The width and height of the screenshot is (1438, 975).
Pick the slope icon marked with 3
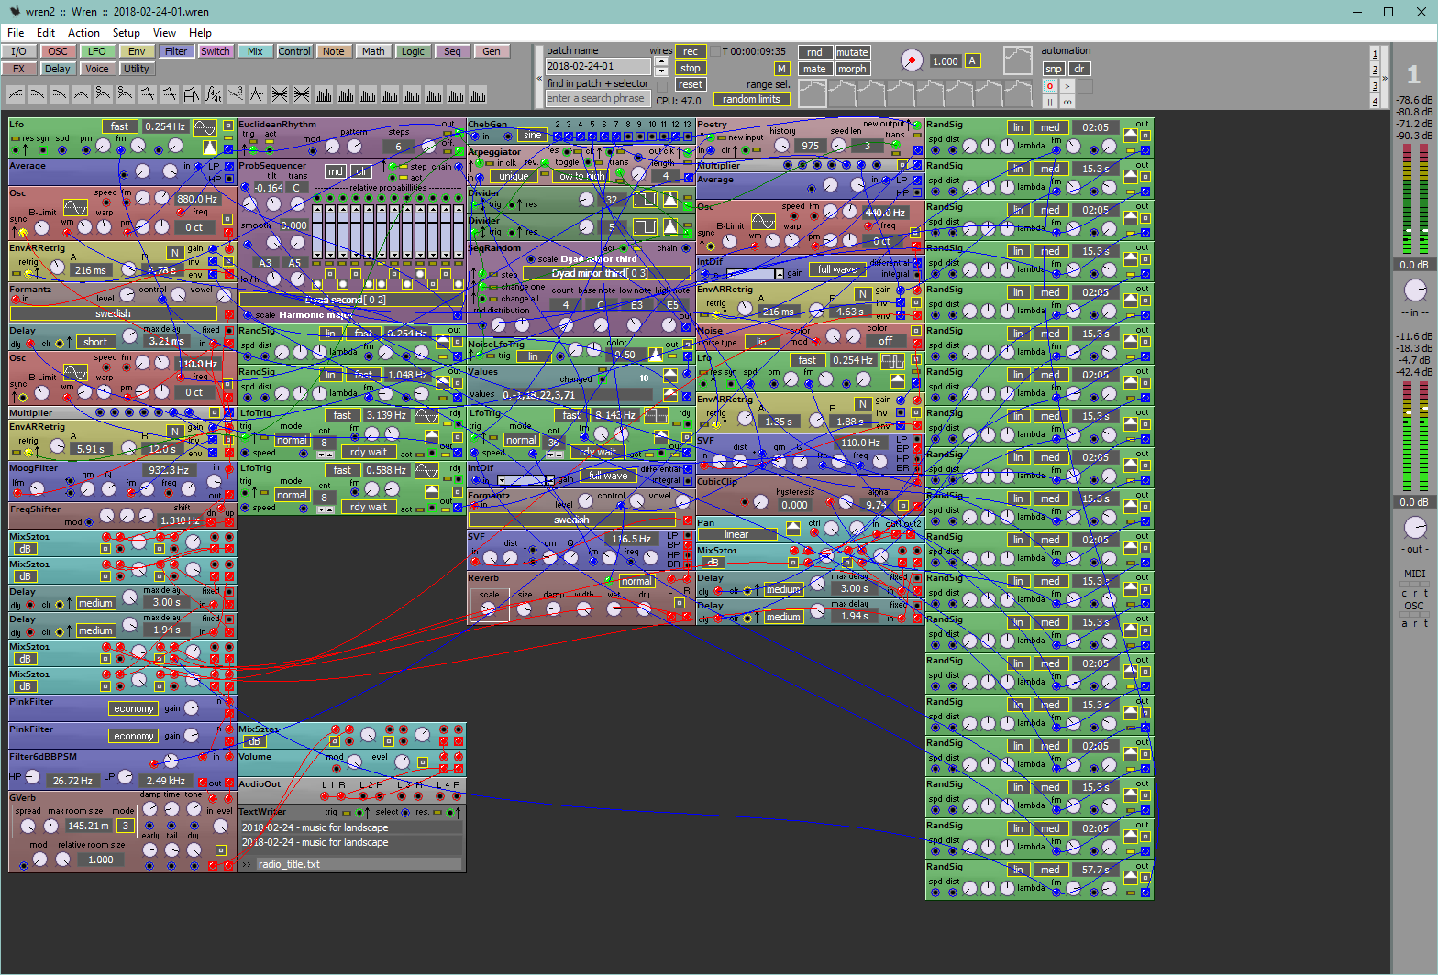coord(236,93)
